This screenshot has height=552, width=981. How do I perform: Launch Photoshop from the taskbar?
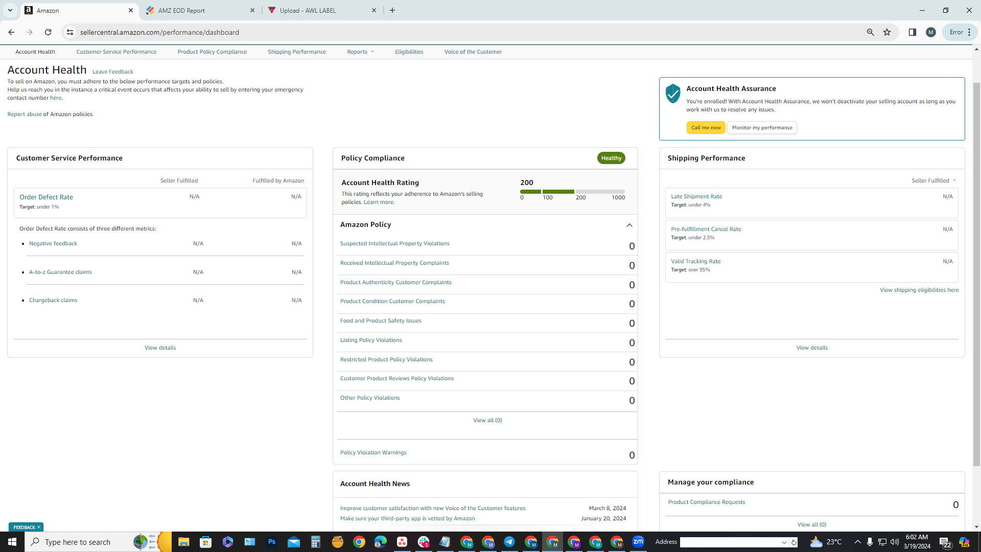(x=271, y=542)
